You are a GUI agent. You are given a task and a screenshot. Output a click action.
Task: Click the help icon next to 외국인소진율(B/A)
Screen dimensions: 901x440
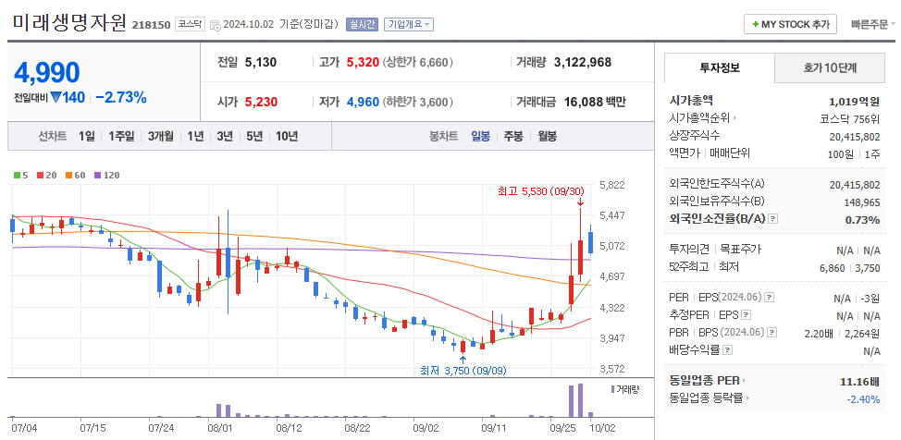click(772, 219)
